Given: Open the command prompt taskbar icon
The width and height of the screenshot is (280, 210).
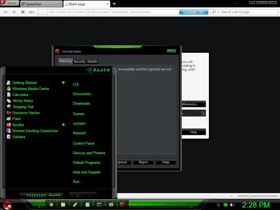Looking at the screenshot, I should (x=99, y=205).
